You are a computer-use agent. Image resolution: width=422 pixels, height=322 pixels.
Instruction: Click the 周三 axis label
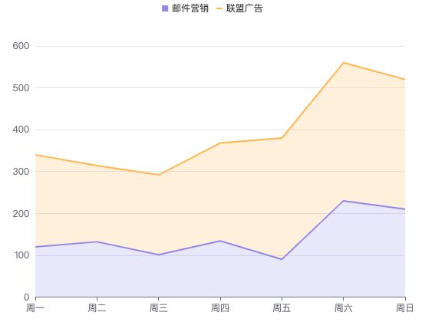click(x=159, y=307)
